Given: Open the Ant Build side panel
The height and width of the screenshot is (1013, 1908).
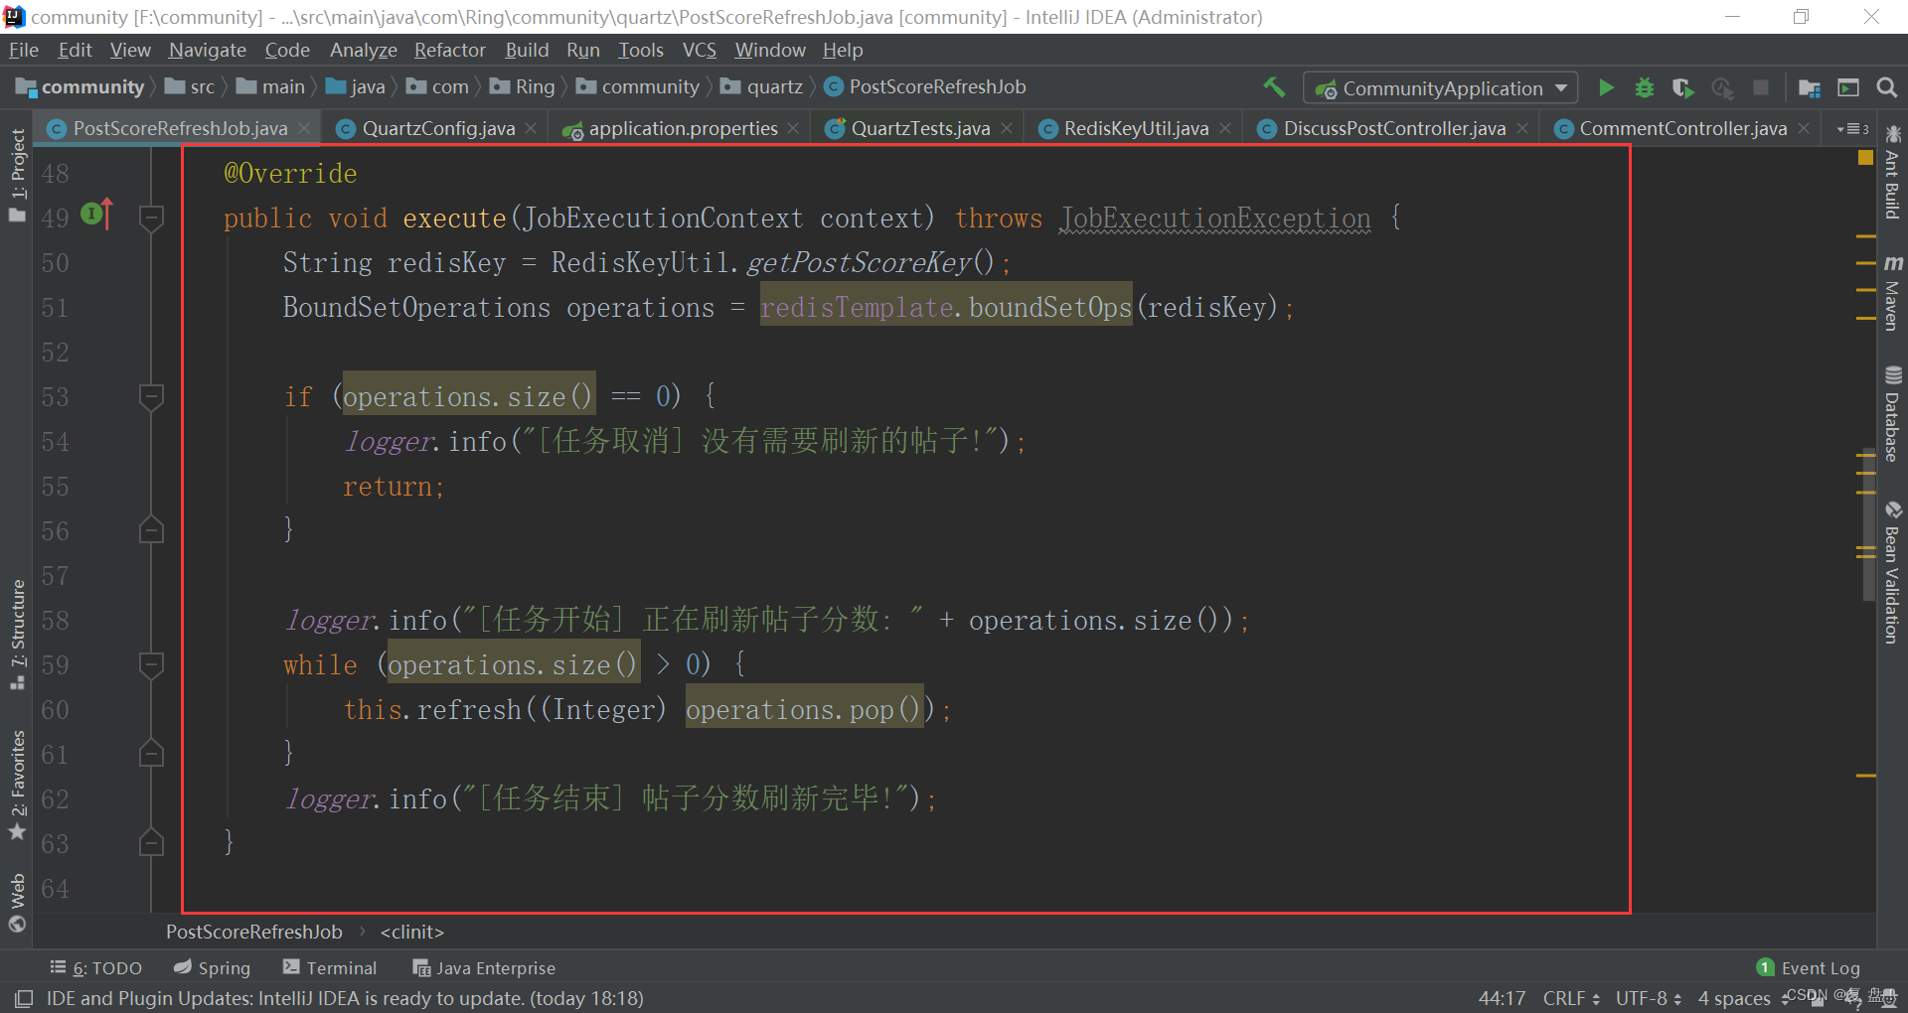Looking at the screenshot, I should point(1892,172).
